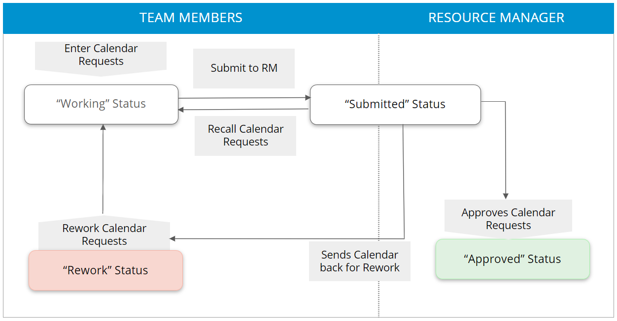This screenshot has height=321, width=617.
Task: Click the green "Approved" Status box
Action: point(512,259)
